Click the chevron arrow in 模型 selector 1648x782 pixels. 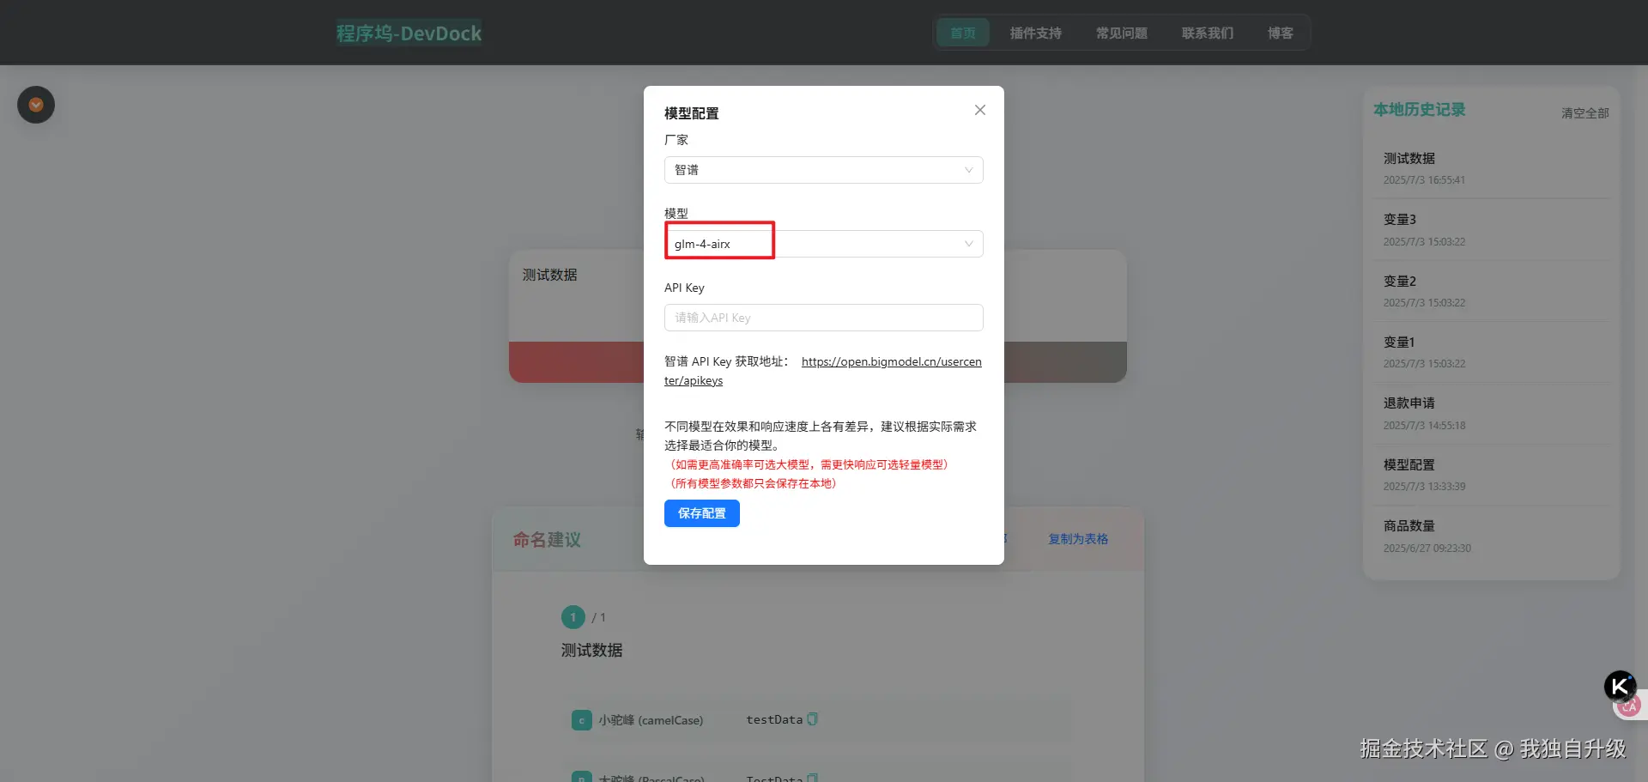coord(968,244)
